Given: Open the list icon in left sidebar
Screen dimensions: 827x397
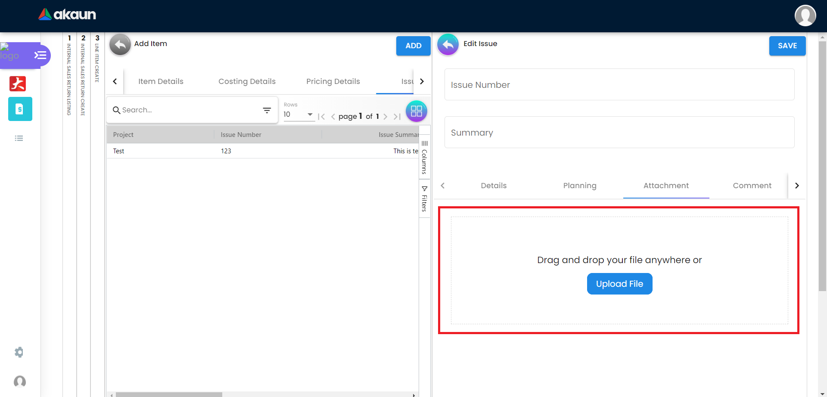Looking at the screenshot, I should (x=19, y=138).
